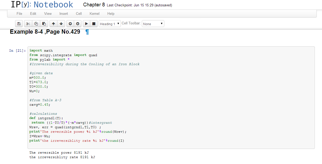The height and width of the screenshot is (164, 322).
Task: Open the File menu
Action: (x=19, y=14)
